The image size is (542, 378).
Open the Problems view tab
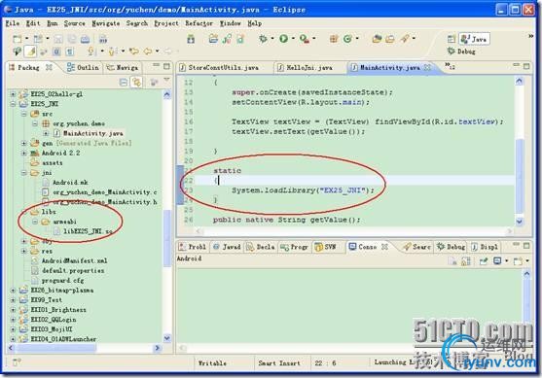[x=193, y=247]
